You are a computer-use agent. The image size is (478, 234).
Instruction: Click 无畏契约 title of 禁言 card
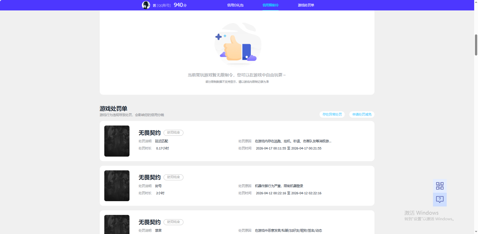[150, 222]
